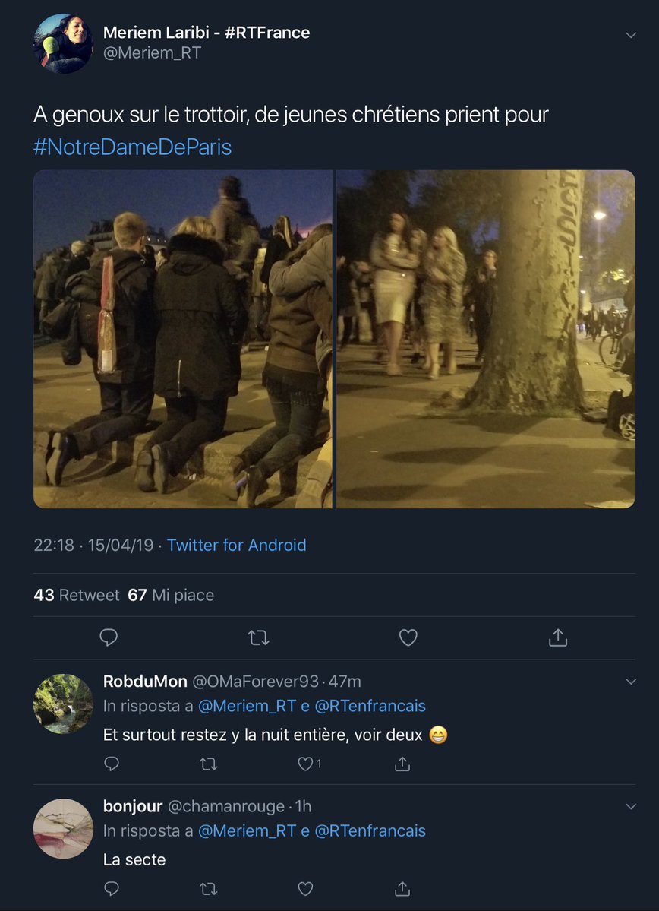Share the main tweet
This screenshot has height=911, width=659.
click(558, 637)
